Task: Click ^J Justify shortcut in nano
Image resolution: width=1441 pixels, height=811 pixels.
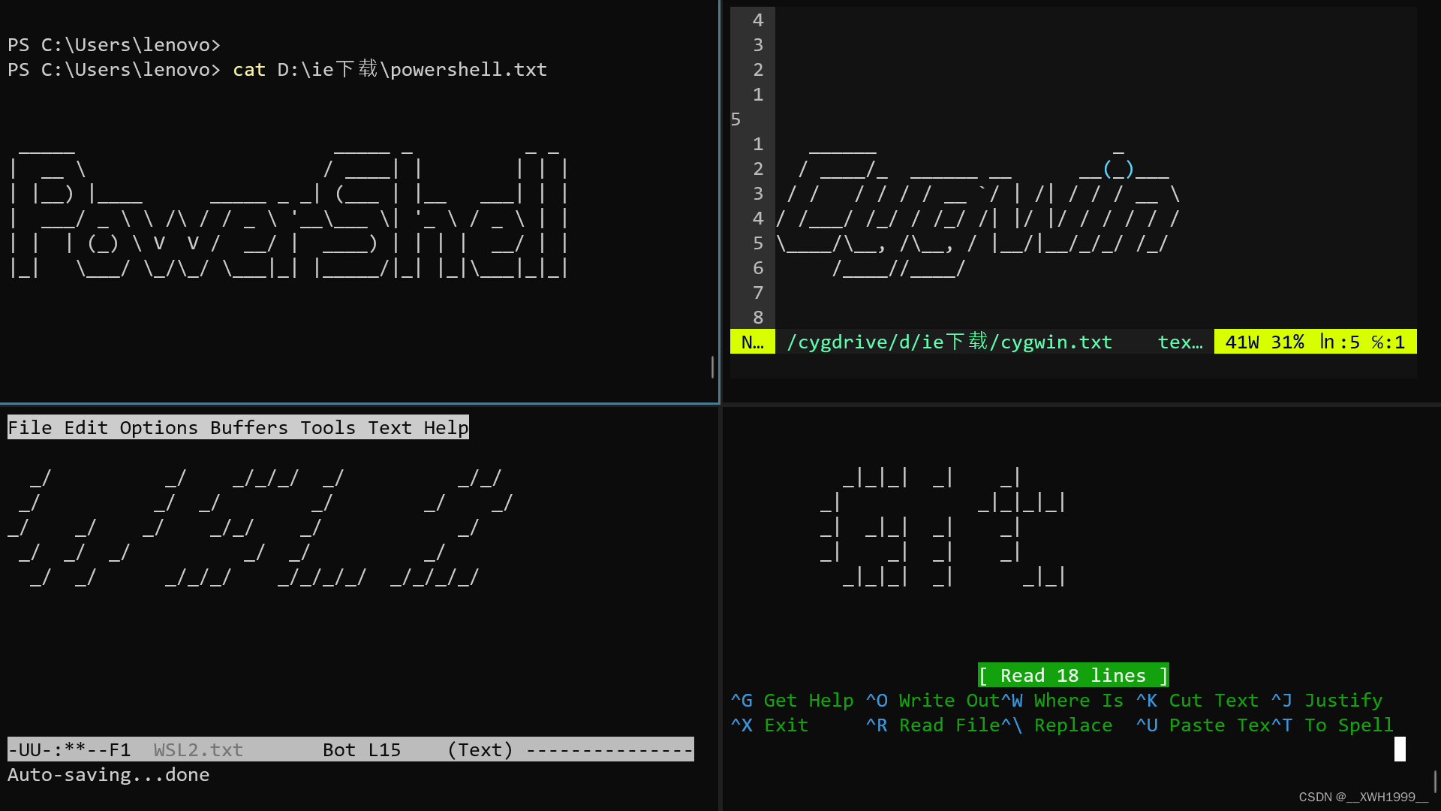Action: click(x=1327, y=700)
